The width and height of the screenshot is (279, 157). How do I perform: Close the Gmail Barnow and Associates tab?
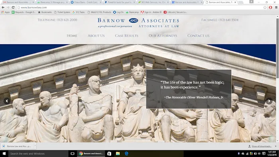33,2
